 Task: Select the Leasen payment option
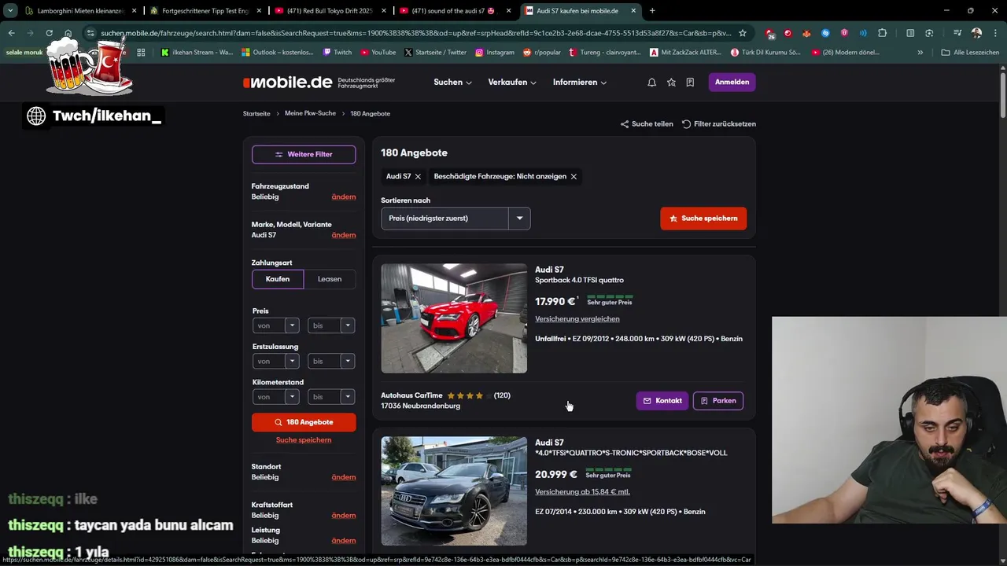[330, 279]
